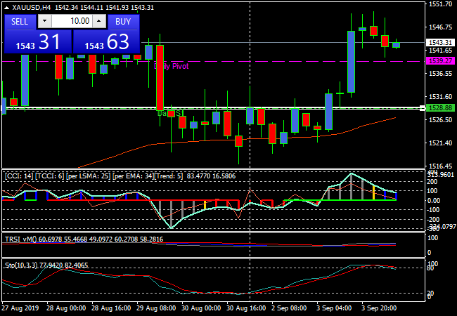Click the 27 Aug 2019 date label

click(20, 308)
